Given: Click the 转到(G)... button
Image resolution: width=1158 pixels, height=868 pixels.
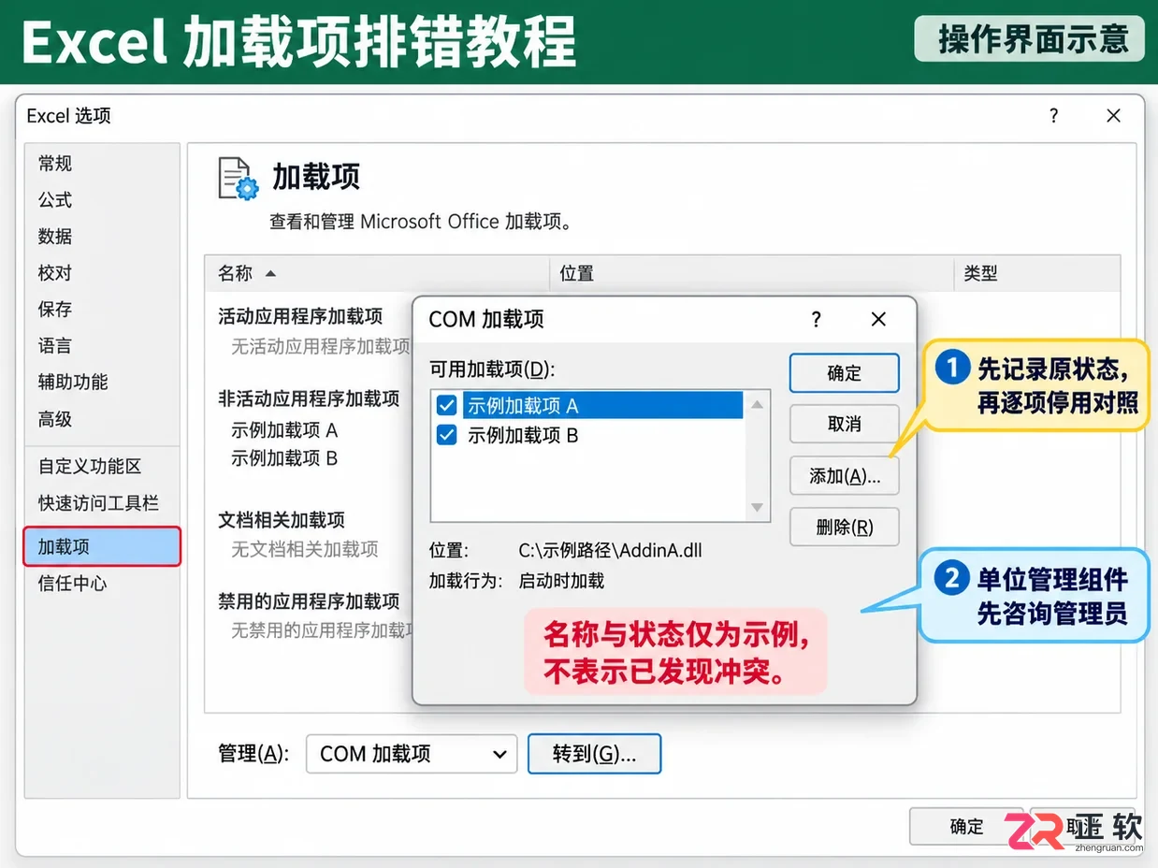Looking at the screenshot, I should 595,755.
